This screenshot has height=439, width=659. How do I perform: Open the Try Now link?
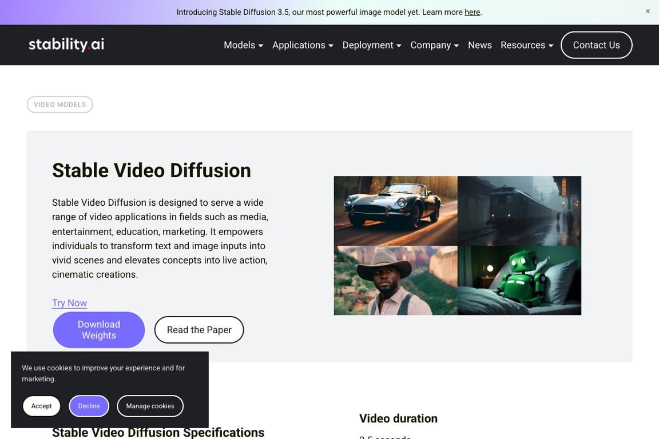(69, 303)
